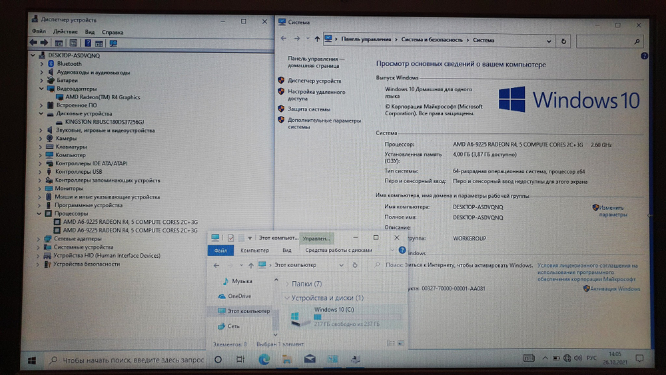Open Настройка удаленного доступа link
666x375 pixels.
tap(316, 95)
